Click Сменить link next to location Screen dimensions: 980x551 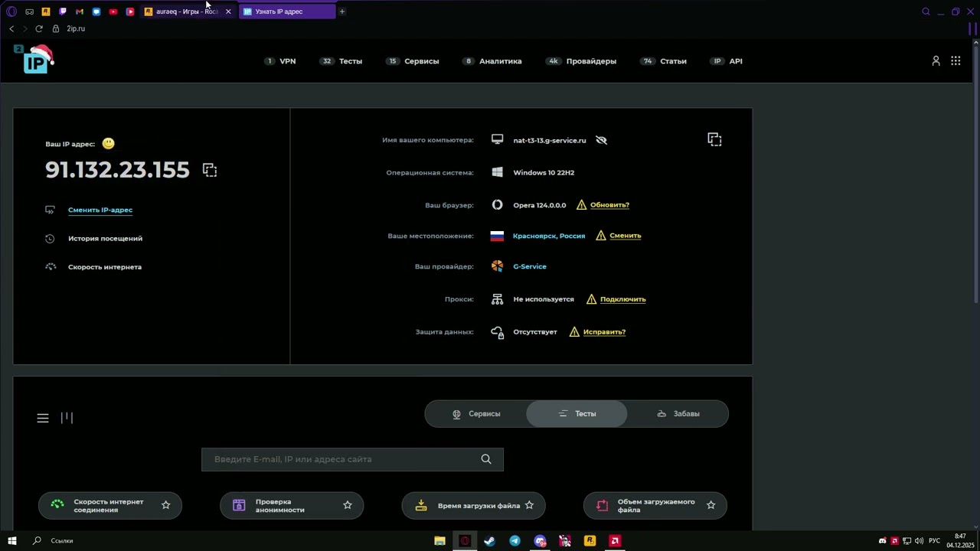click(626, 236)
